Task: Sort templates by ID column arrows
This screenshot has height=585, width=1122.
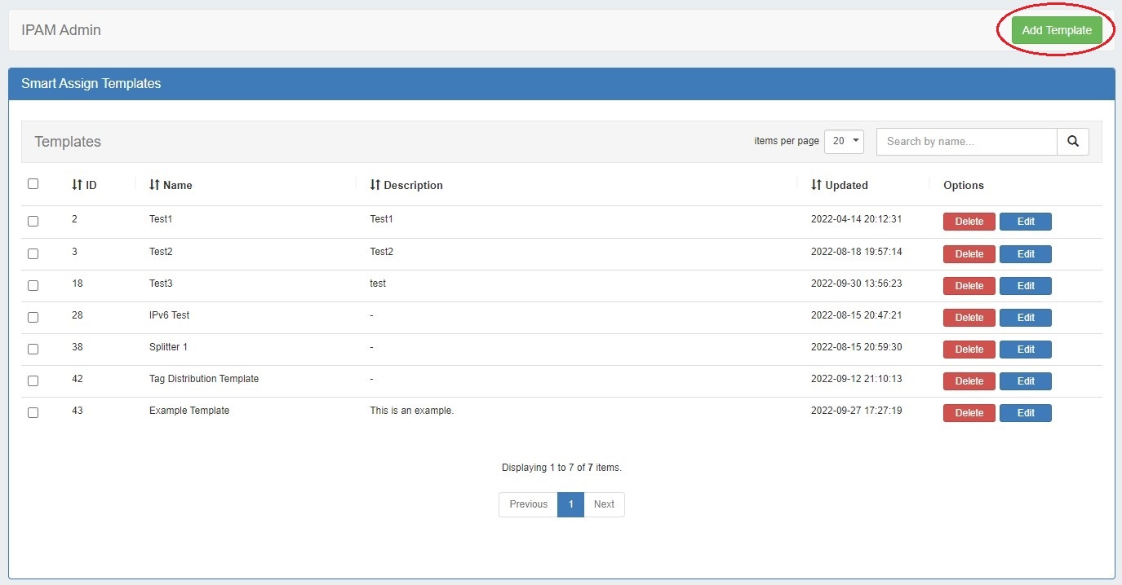Action: pyautogui.click(x=77, y=185)
